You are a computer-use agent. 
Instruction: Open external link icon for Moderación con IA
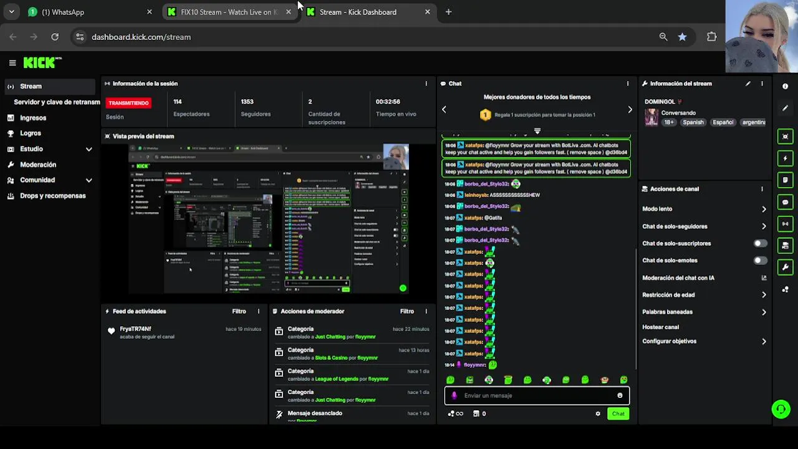[x=764, y=278]
